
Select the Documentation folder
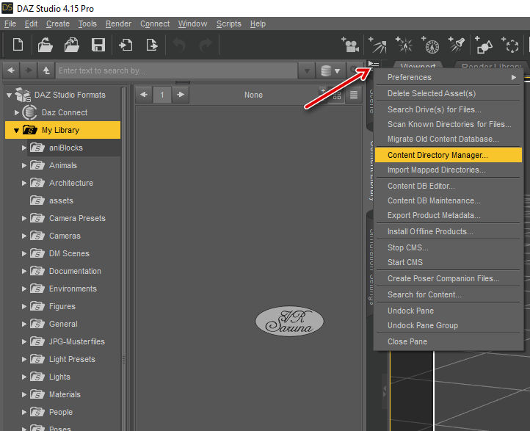point(75,271)
